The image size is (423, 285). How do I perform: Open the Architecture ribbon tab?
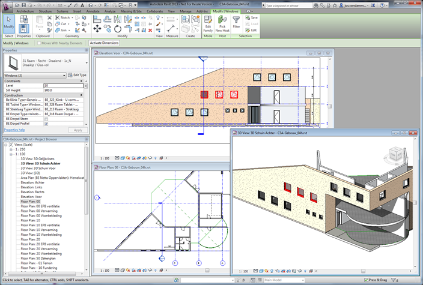25,11
